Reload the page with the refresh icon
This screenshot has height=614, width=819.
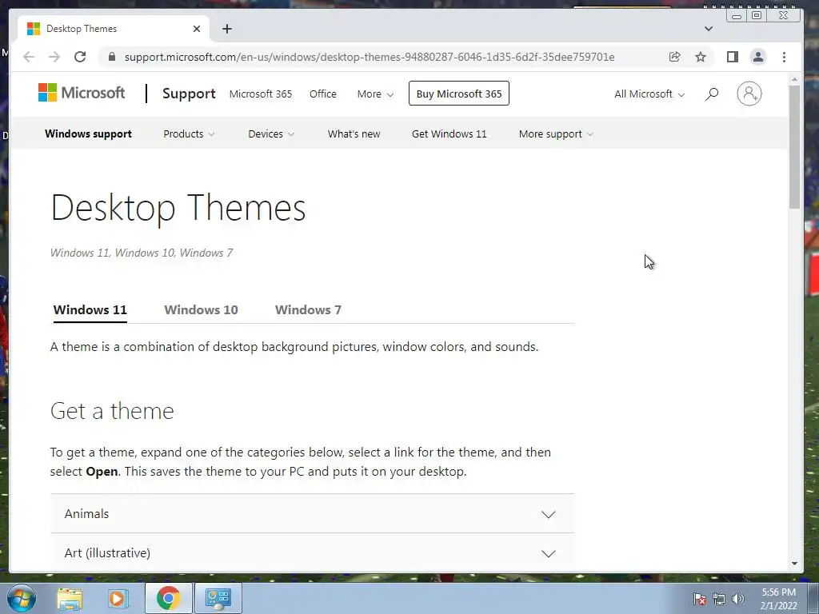tap(80, 57)
